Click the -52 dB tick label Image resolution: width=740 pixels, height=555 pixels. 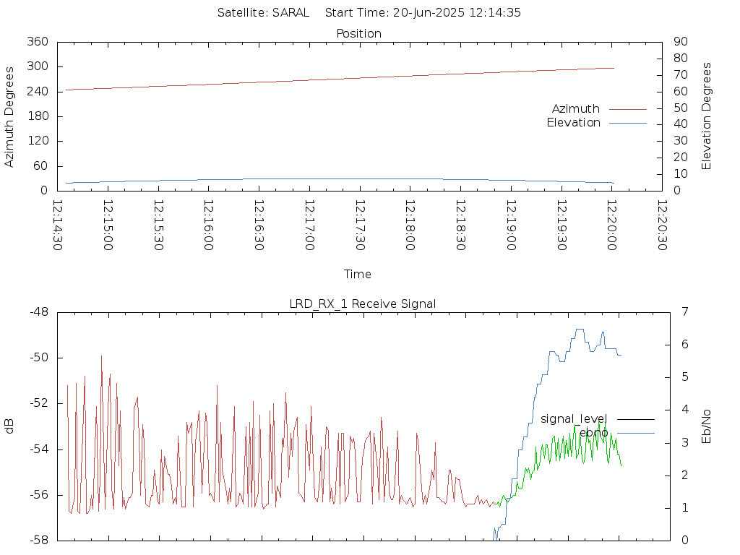pyautogui.click(x=39, y=403)
